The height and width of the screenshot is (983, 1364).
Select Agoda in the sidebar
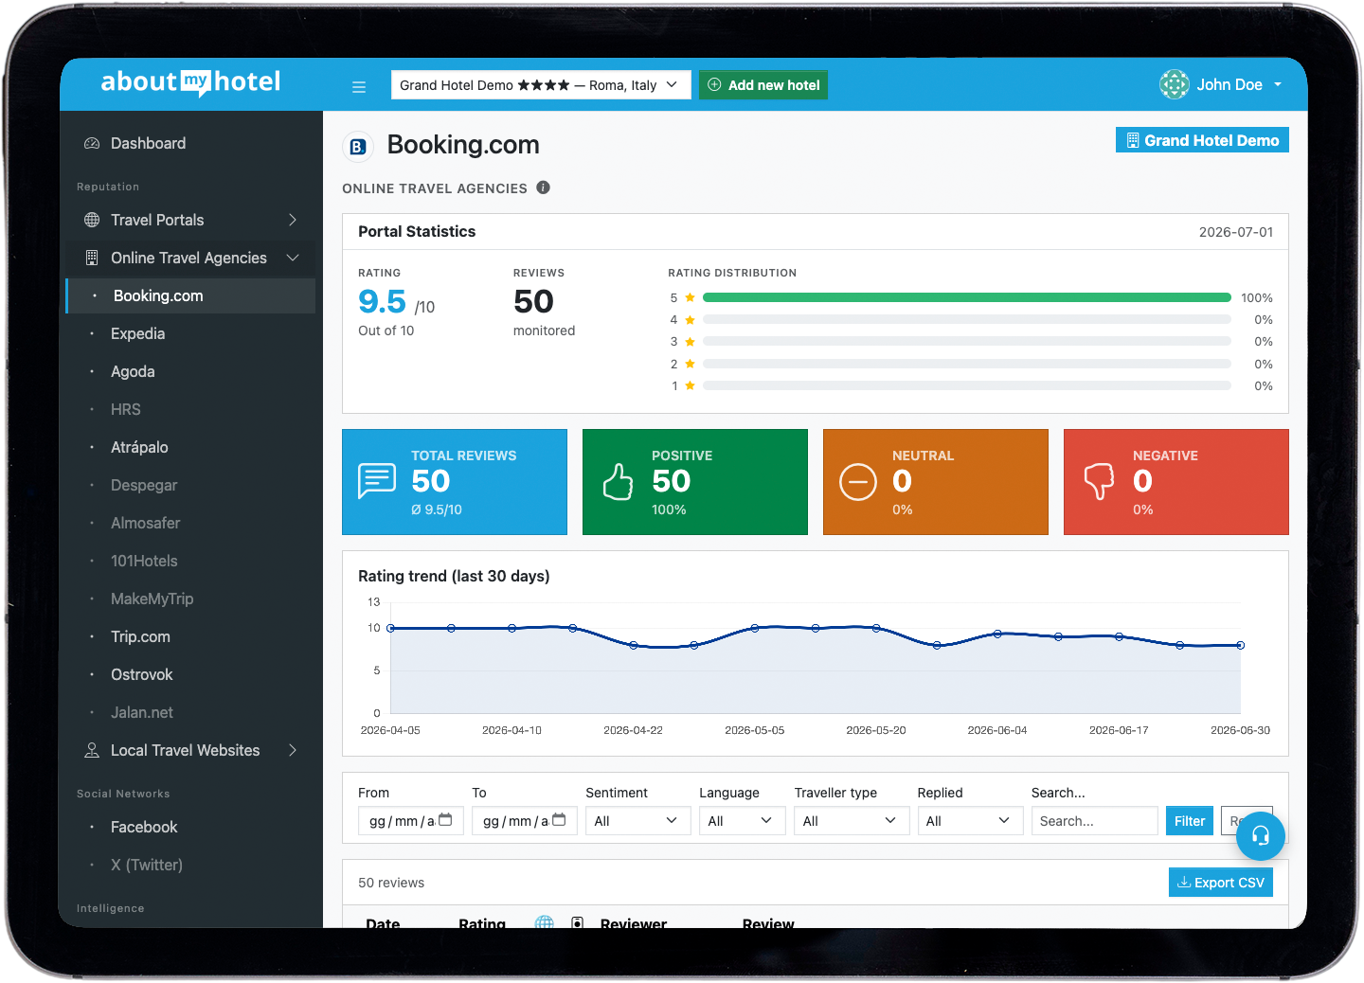[190, 371]
